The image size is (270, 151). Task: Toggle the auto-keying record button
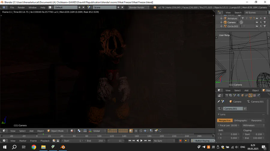pos(180,141)
